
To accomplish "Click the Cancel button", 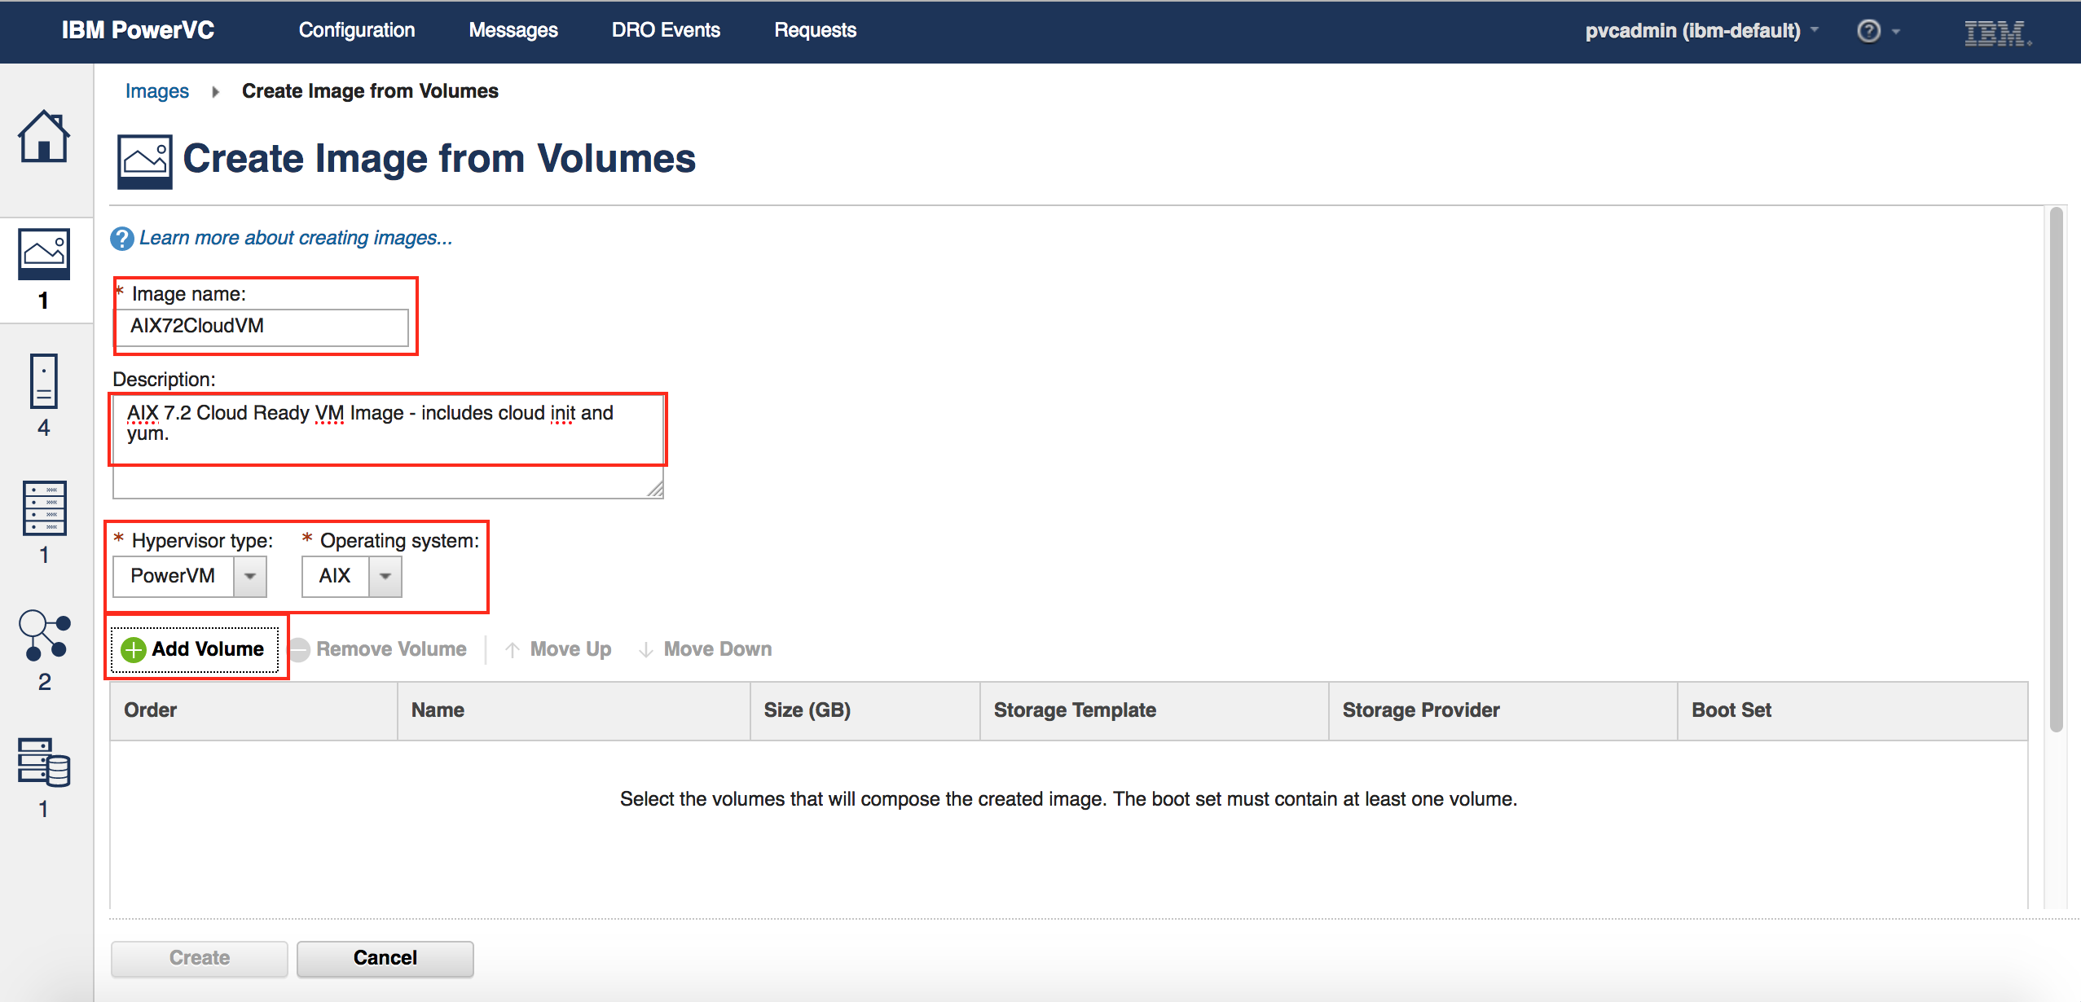I will point(385,958).
